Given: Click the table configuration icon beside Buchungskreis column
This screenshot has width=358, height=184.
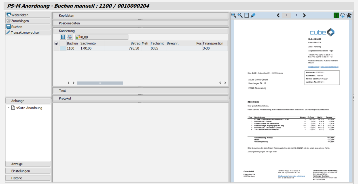Looking at the screenshot, I should [x=56, y=43].
